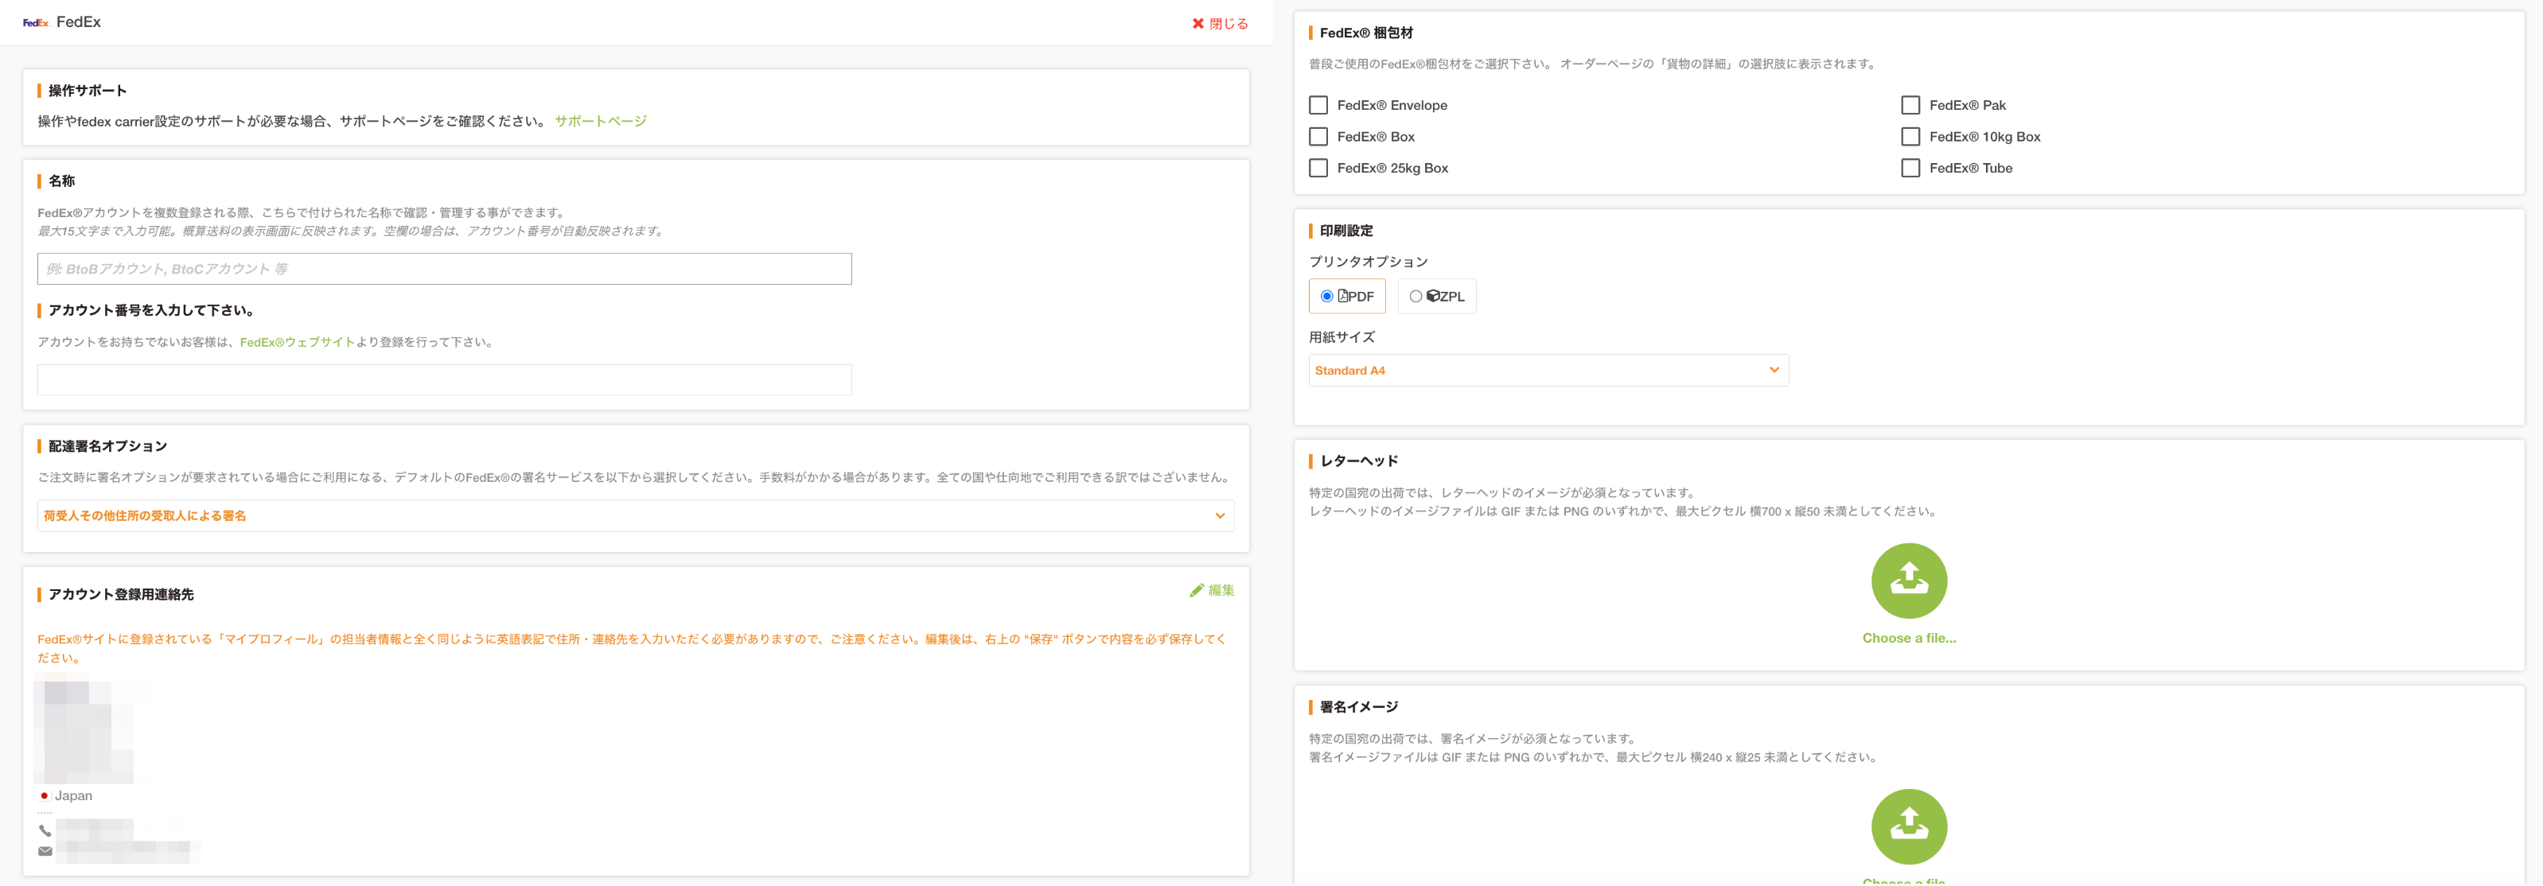The height and width of the screenshot is (886, 2543).
Task: Enable the FedEx® 10kg Box checkbox
Action: click(1910, 137)
